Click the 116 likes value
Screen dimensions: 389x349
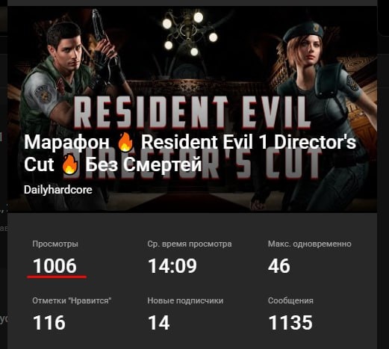49,323
